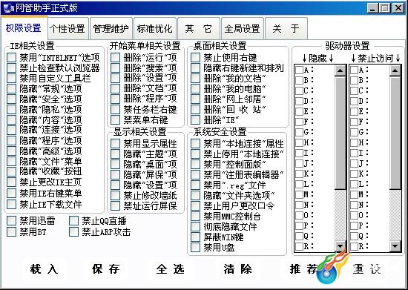This screenshot has width=408, height=290.
Task: Tick the 删除"运行"项 checkbox
Action: click(x=115, y=57)
